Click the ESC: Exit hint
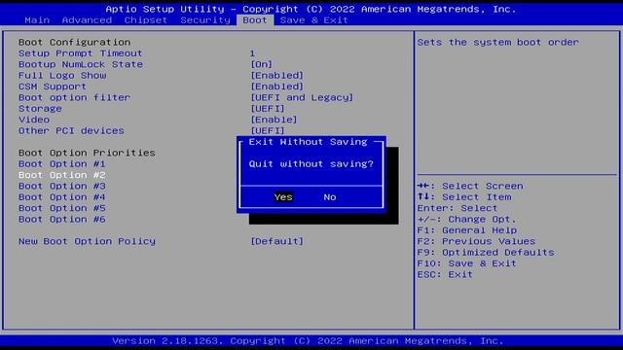This screenshot has height=350, width=623. pyautogui.click(x=445, y=274)
